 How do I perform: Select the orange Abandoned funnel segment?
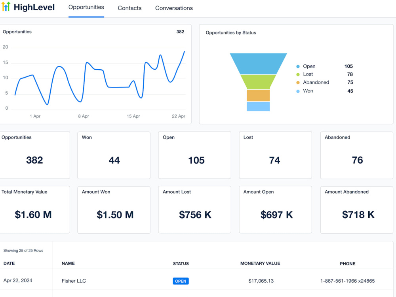pos(258,95)
